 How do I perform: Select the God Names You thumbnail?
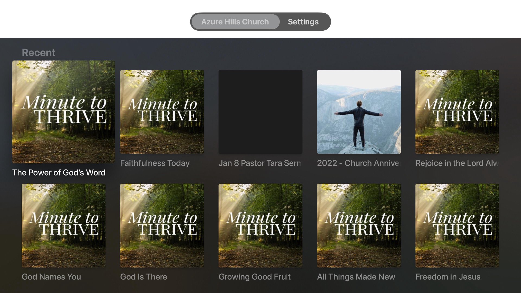pyautogui.click(x=63, y=225)
